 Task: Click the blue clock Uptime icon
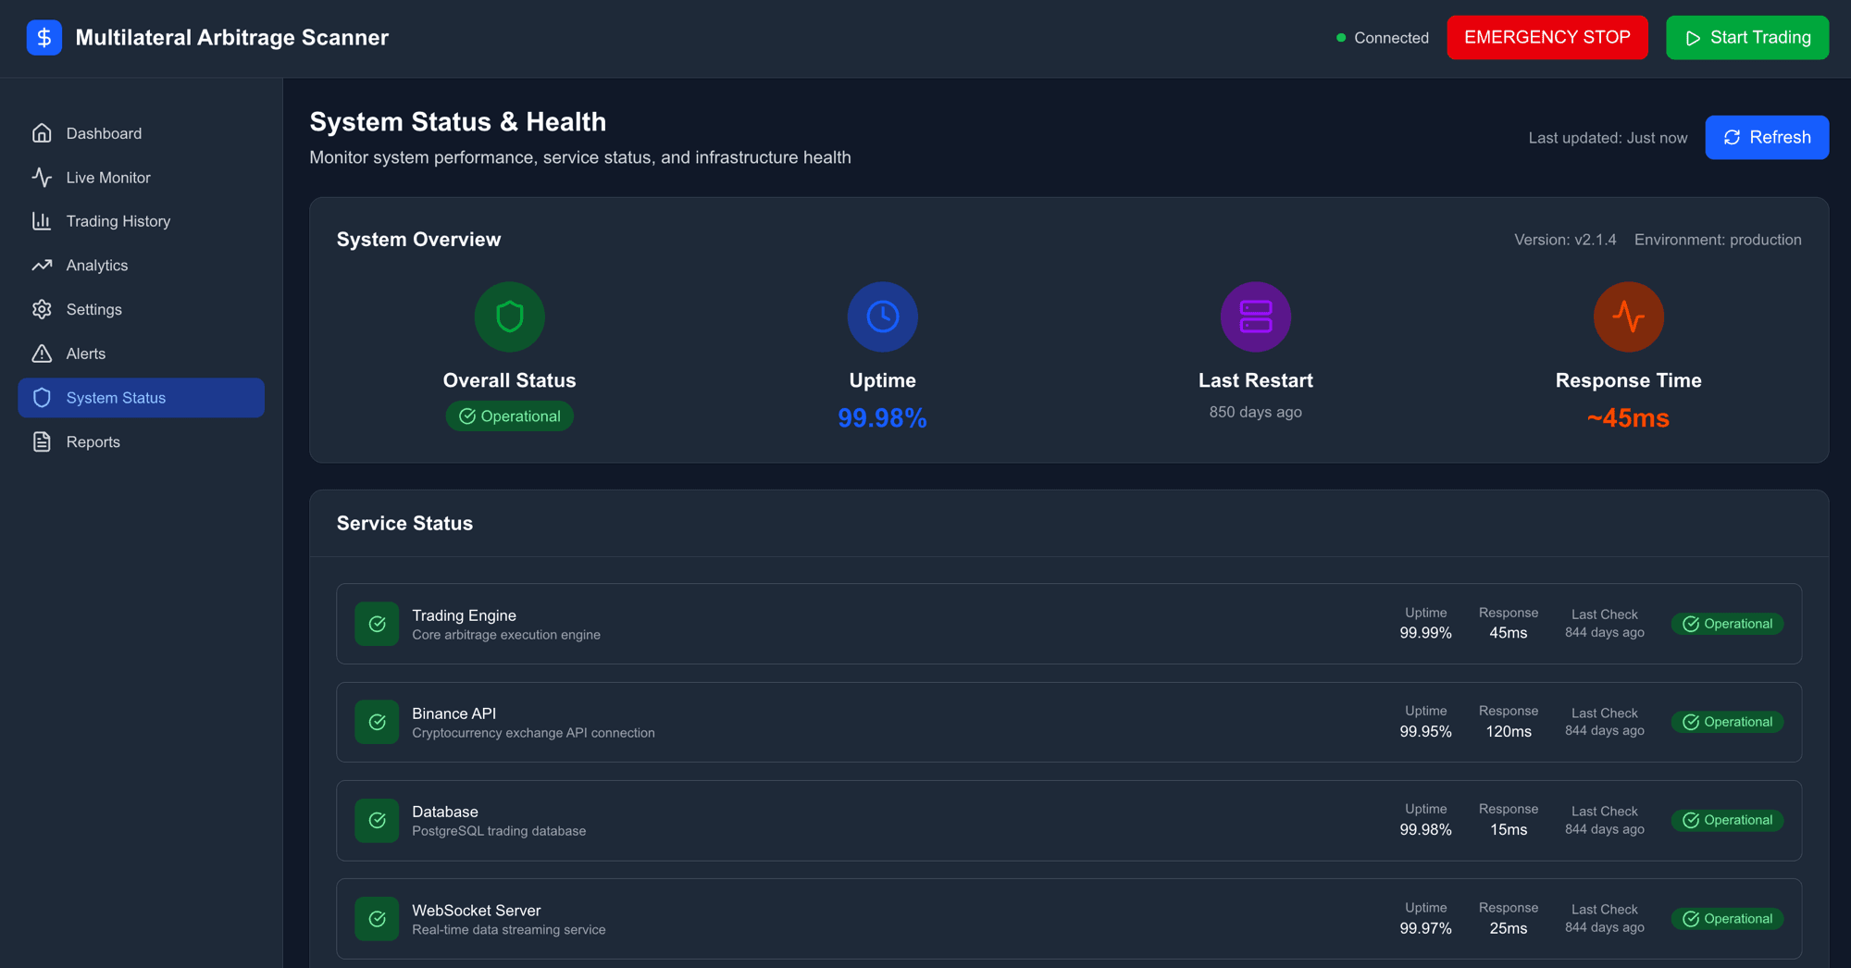tap(883, 316)
